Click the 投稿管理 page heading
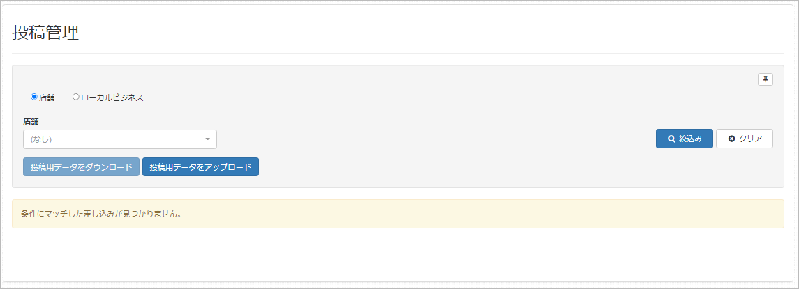The image size is (799, 289). click(x=45, y=33)
